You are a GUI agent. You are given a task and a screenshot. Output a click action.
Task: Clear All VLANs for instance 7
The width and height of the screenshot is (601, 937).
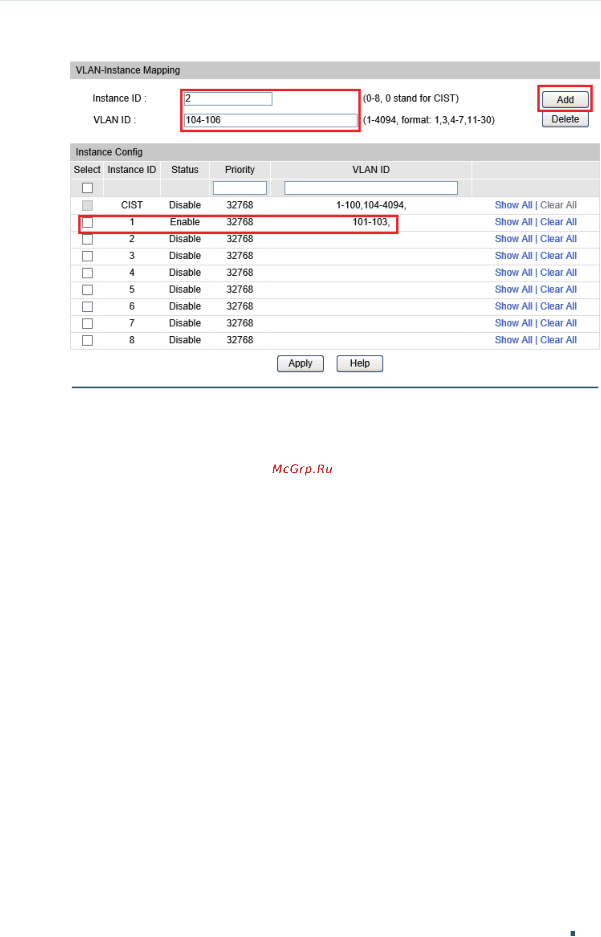[558, 323]
